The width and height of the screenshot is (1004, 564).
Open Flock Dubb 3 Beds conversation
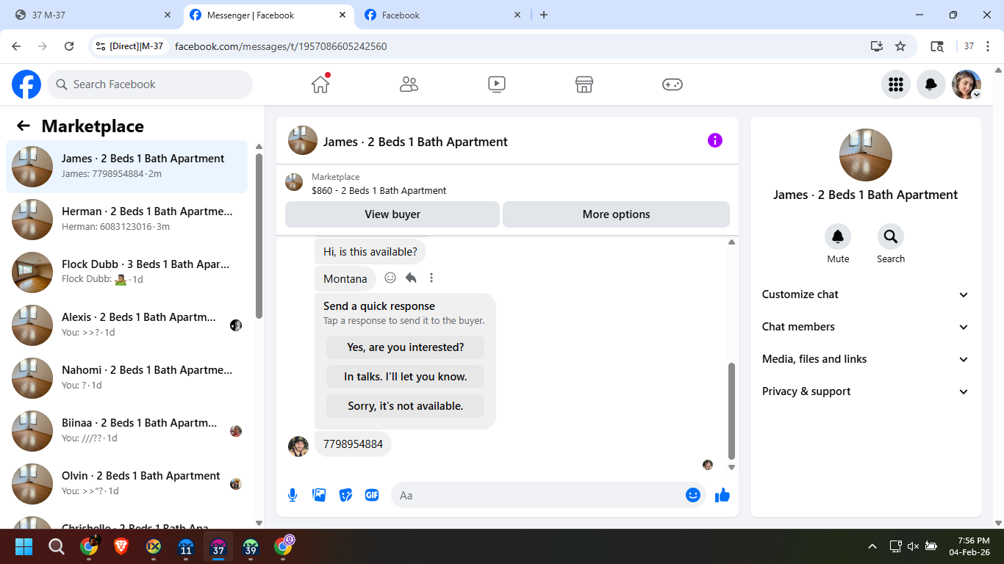(127, 272)
